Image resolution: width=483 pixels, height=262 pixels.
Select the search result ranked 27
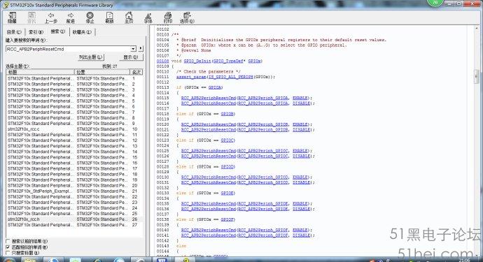pyautogui.click(x=74, y=225)
